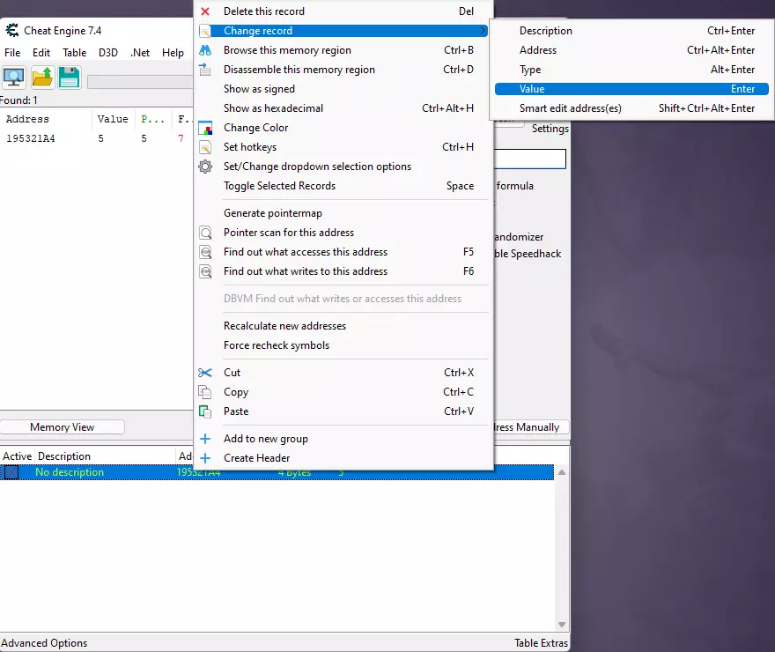Click the value input field under Settings
775x652 pixels.
click(x=530, y=159)
